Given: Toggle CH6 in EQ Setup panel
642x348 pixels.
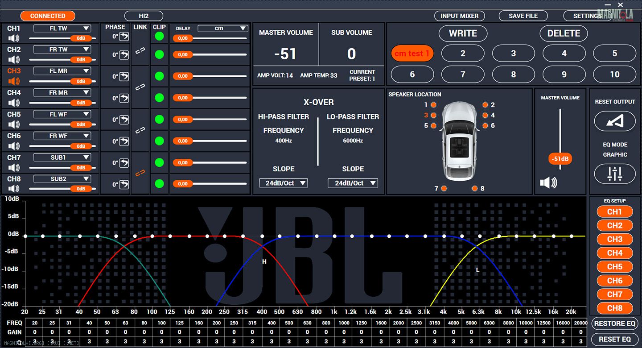Looking at the screenshot, I should coord(615,281).
